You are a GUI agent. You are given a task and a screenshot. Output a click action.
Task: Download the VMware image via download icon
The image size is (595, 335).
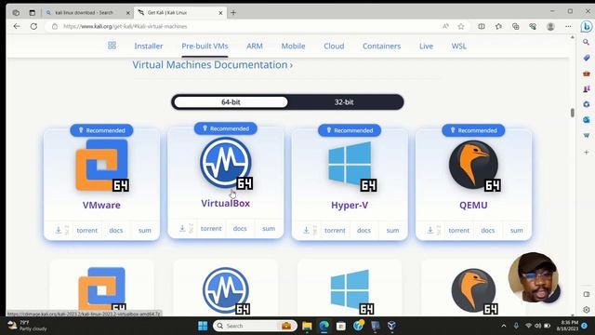[x=59, y=230]
